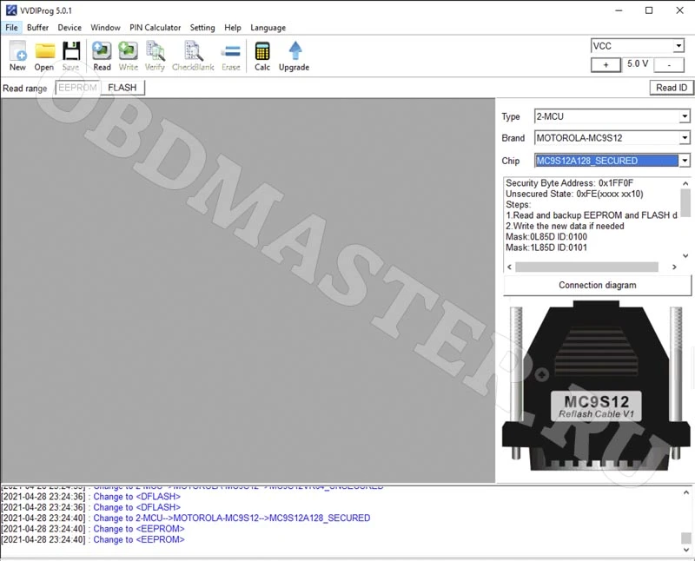695x561 pixels.
Task: Open the Language menu
Action: click(268, 28)
